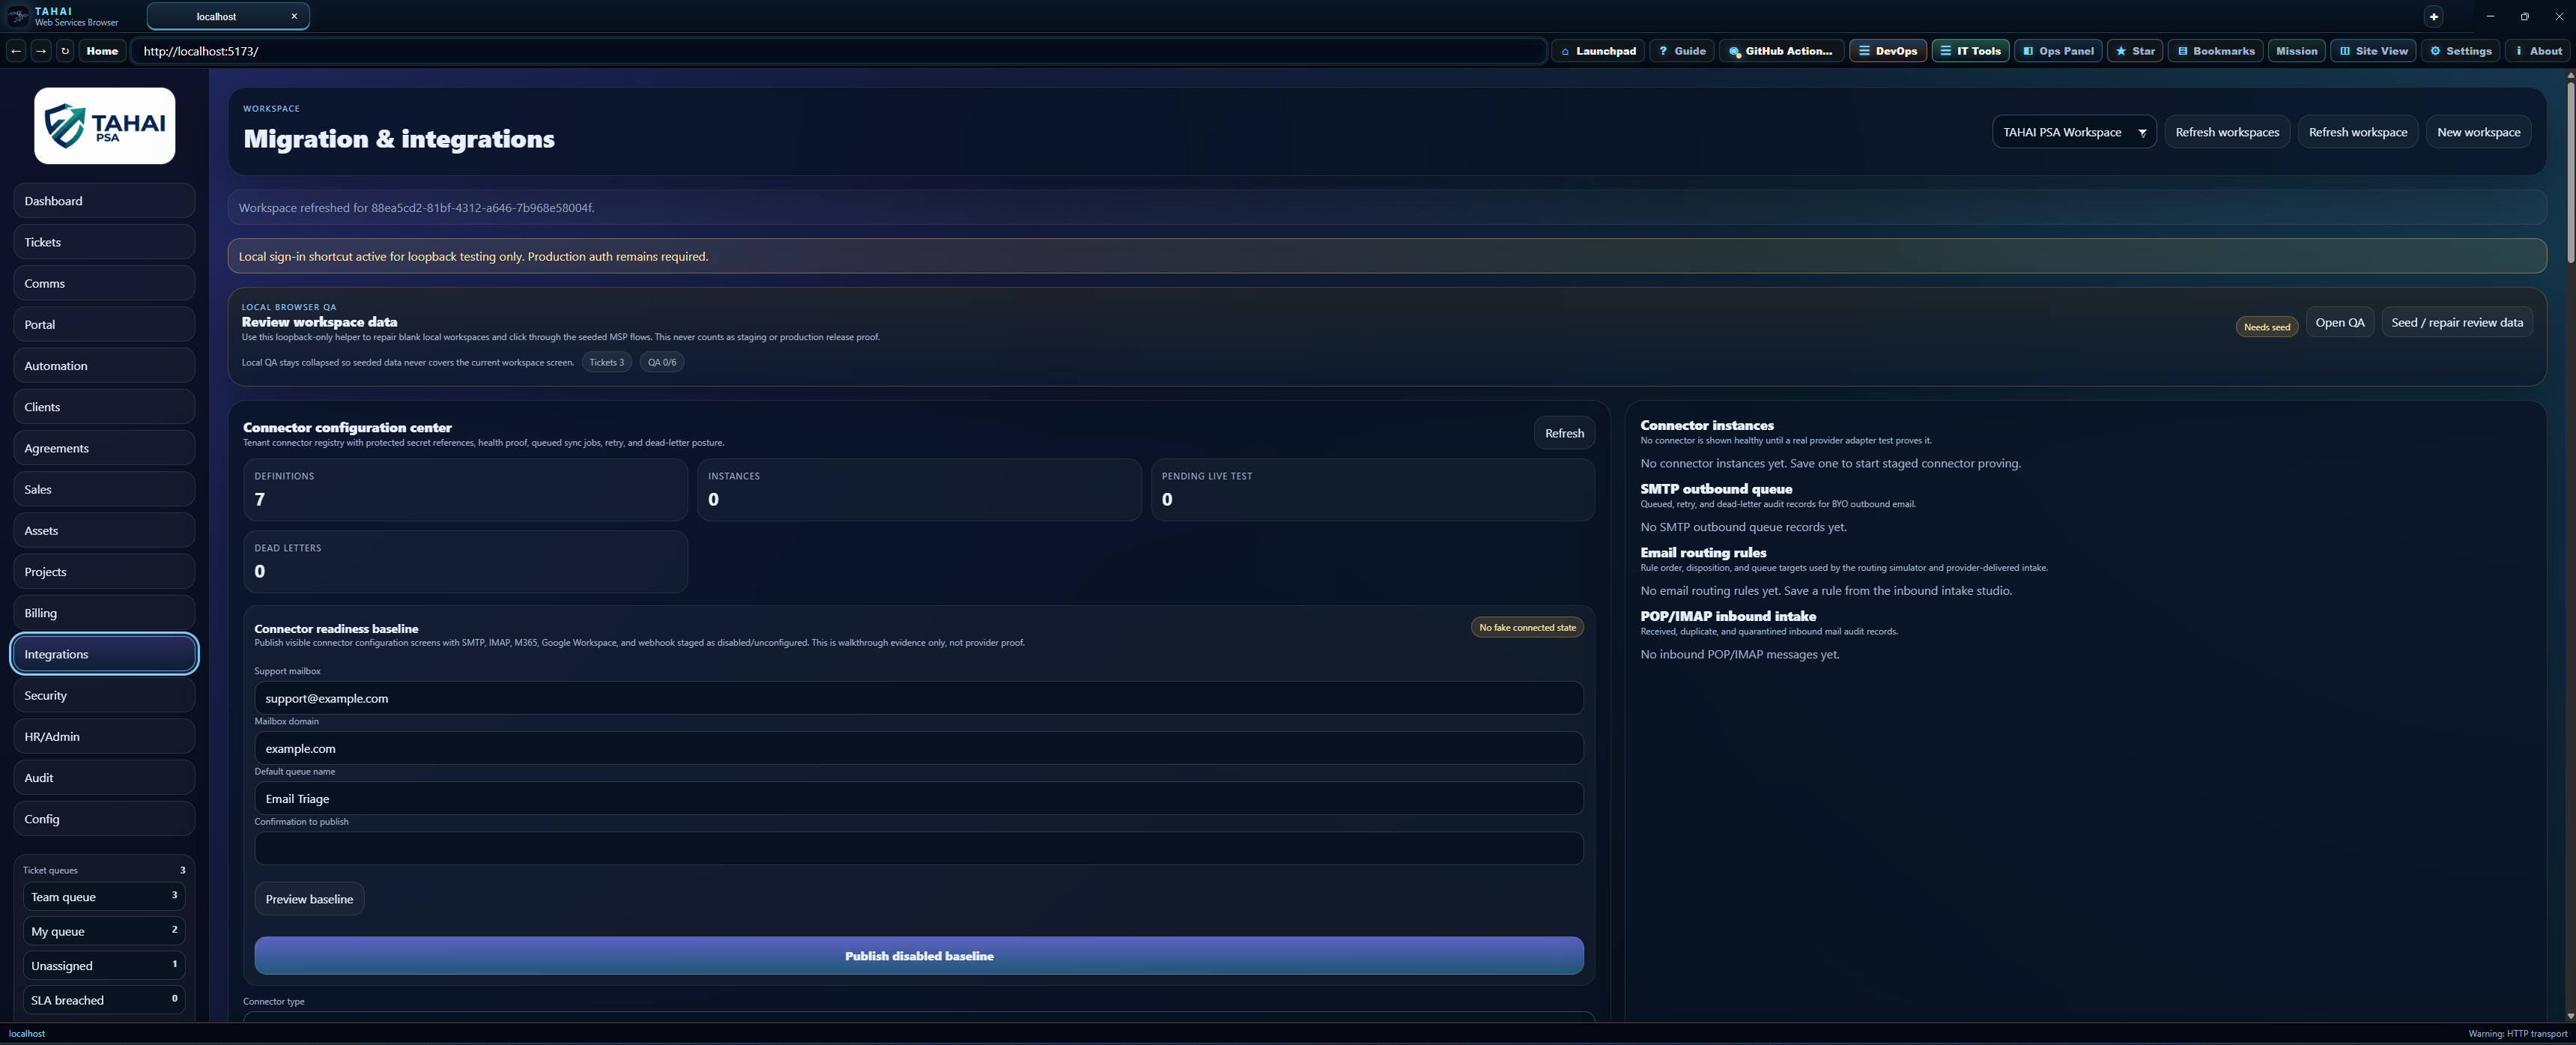
Task: Click the Home button beside the address bar
Action: 102,51
